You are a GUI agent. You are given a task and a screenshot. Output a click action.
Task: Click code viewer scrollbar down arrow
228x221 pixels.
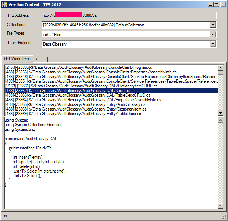coord(221,206)
